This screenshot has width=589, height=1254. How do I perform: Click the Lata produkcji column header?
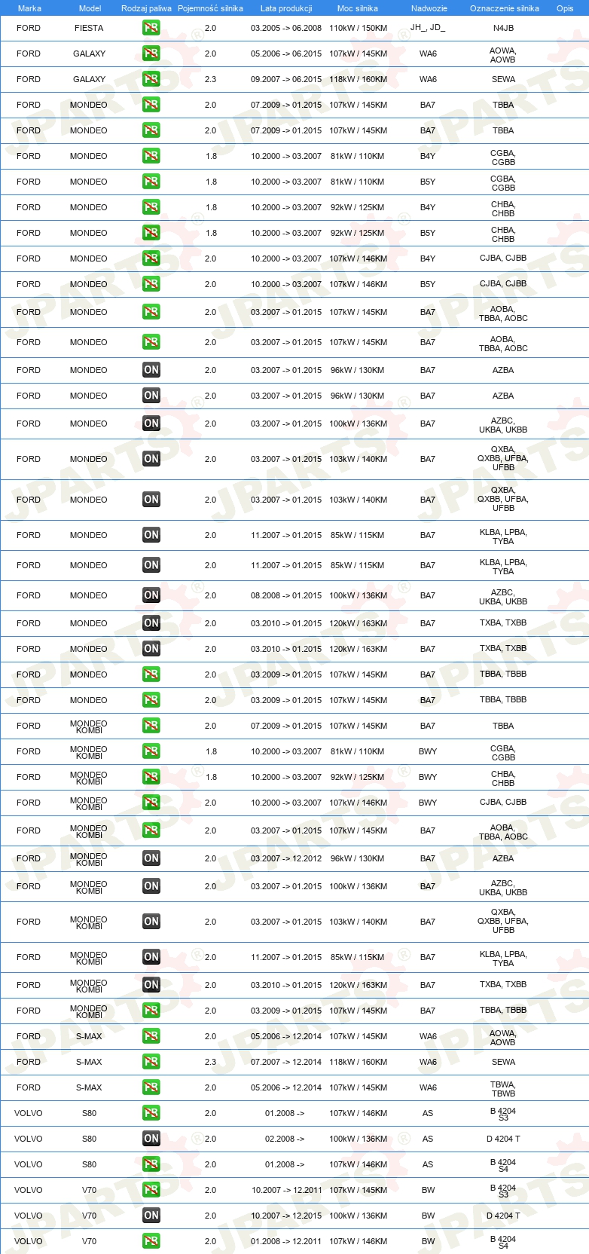coord(286,8)
